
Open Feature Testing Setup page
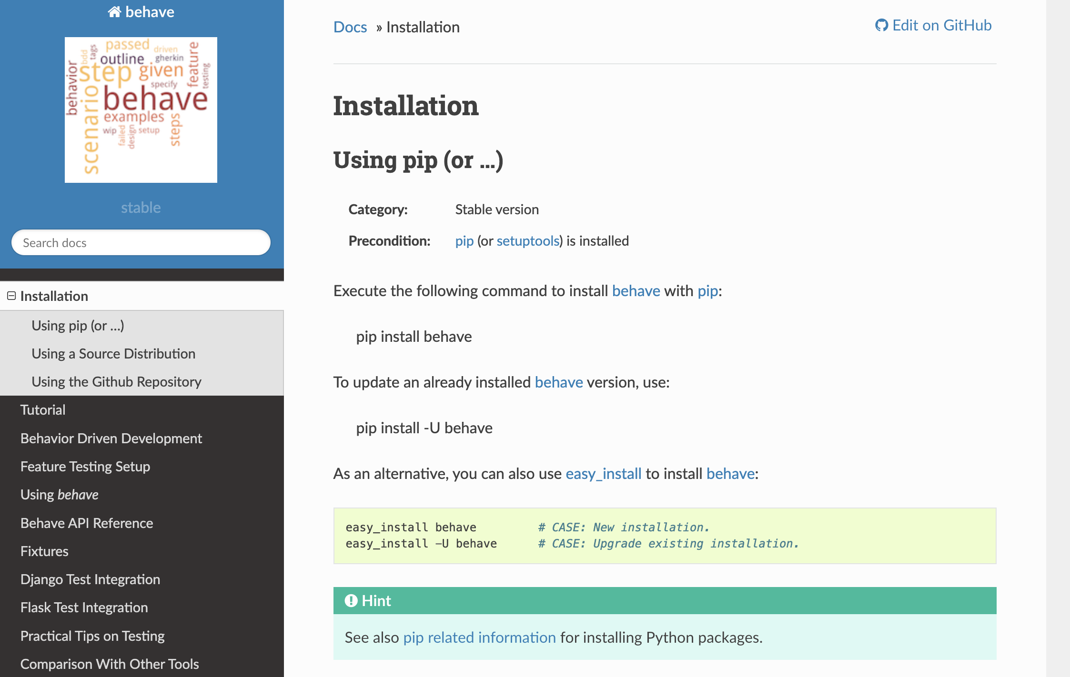coord(85,467)
